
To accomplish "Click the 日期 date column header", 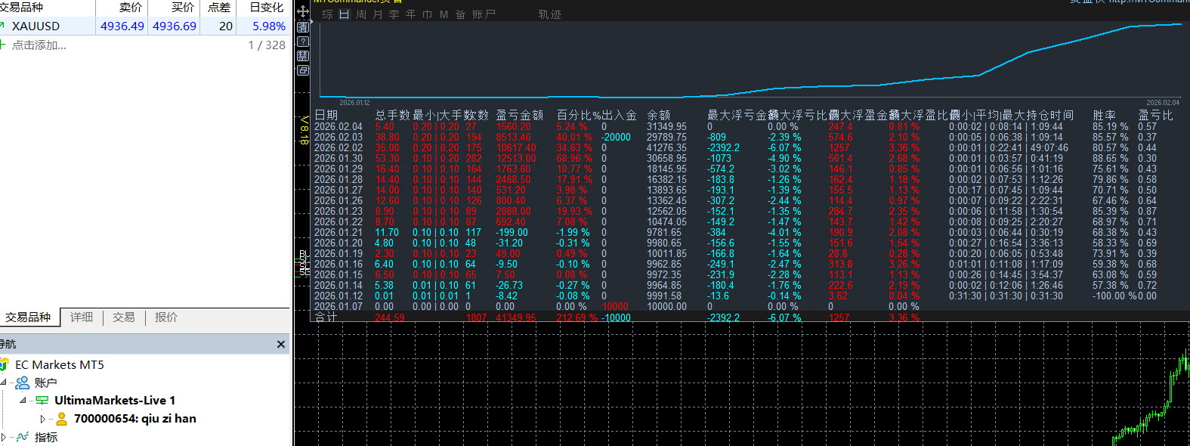I will [x=326, y=115].
